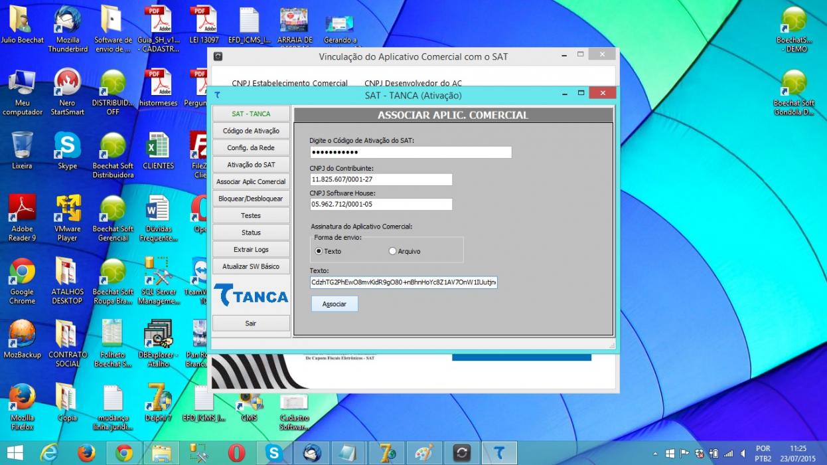
Task: Open BoechatSoft DEMO desktop shortcut
Action: point(794,29)
